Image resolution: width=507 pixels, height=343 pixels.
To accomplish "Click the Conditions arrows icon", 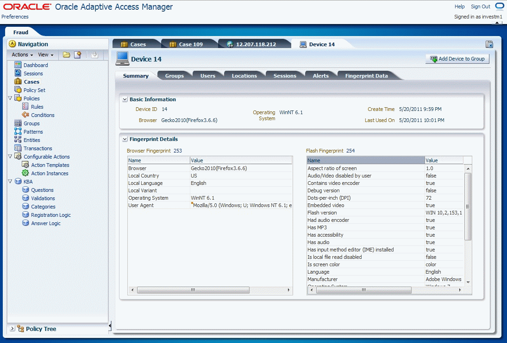I will click(25, 115).
